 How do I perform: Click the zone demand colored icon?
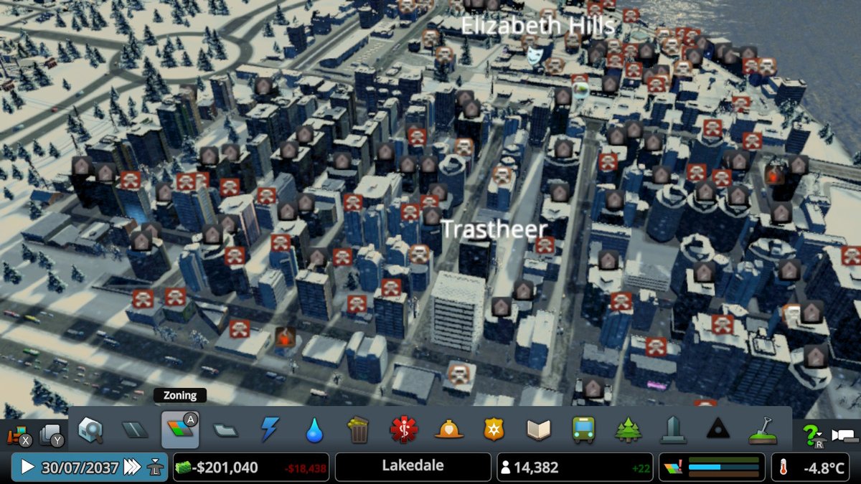pos(672,468)
